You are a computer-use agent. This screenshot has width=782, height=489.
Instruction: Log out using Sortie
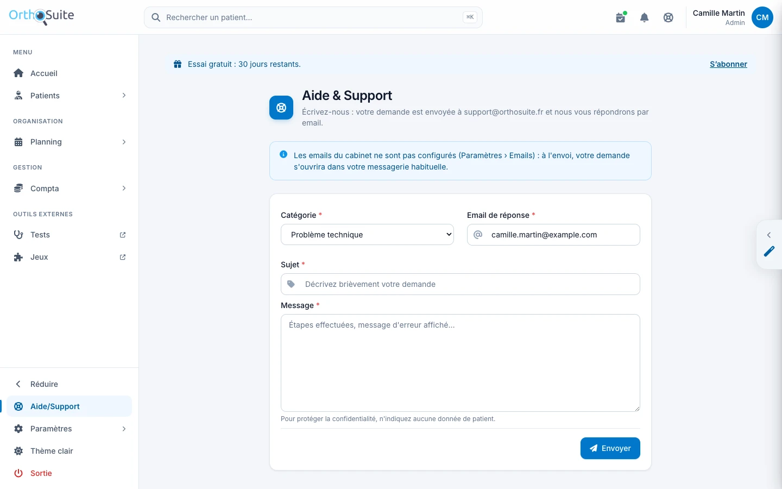(x=70, y=473)
